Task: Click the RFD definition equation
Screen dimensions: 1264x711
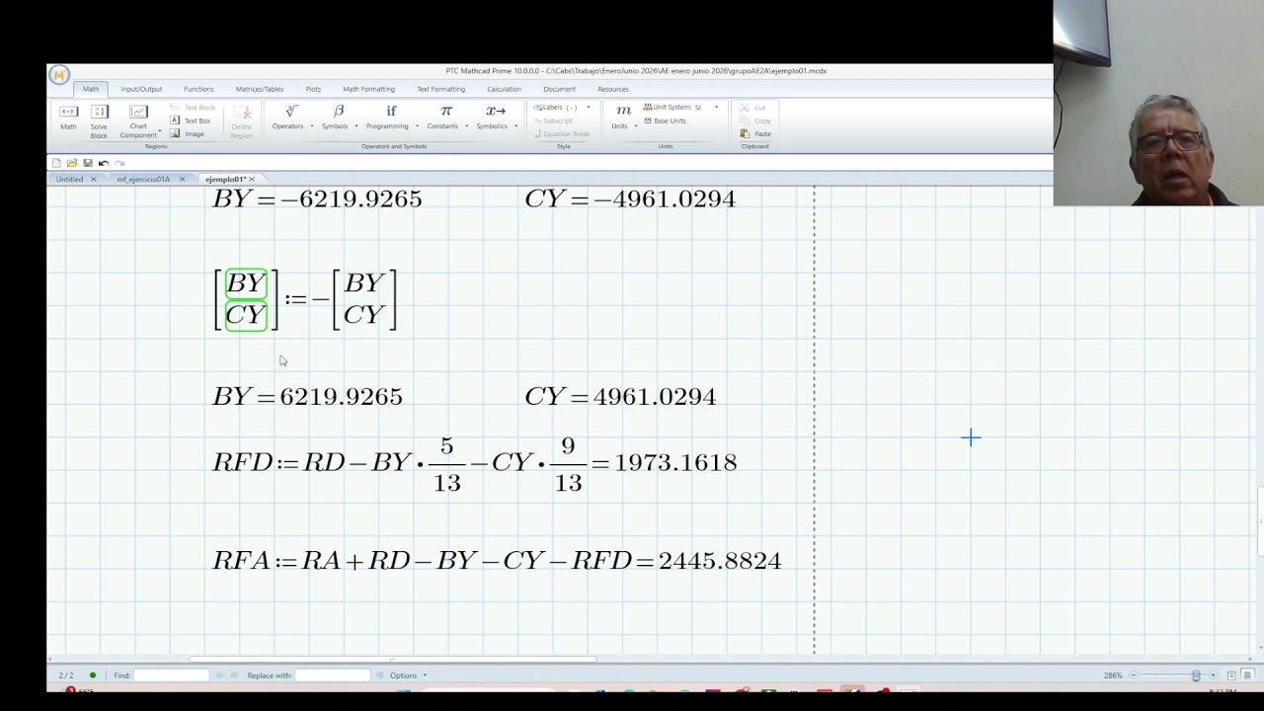Action: tap(475, 462)
